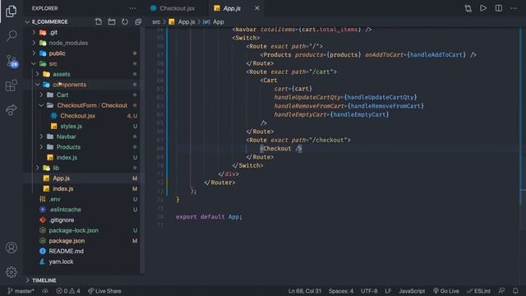This screenshot has width=526, height=296.
Task: Click the New Folder icon in Explorer
Action: point(112,22)
